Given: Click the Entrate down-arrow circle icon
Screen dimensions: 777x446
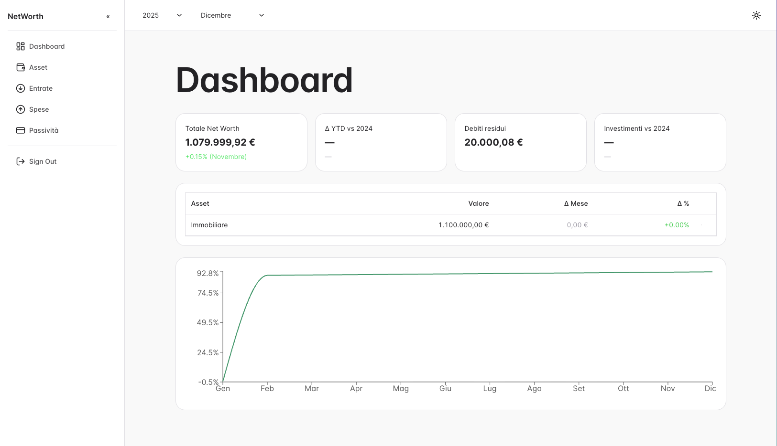Looking at the screenshot, I should coord(21,88).
